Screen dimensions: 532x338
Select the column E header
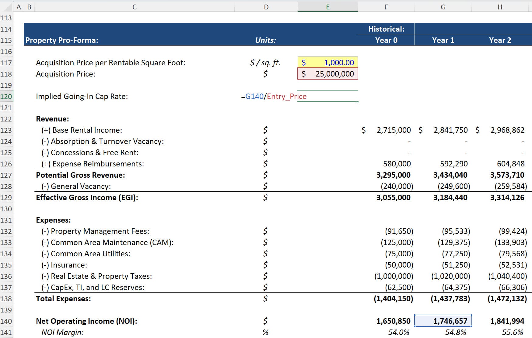328,6
